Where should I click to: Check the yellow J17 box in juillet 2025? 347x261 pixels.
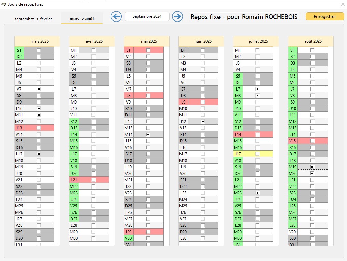point(258,154)
